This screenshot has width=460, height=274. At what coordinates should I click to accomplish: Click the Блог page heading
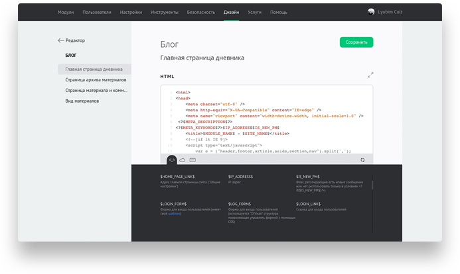point(169,44)
